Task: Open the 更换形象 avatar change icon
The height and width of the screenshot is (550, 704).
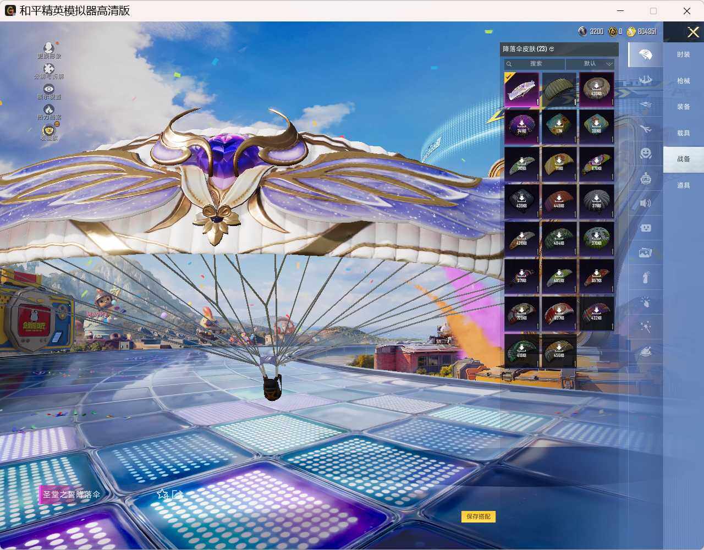Action: click(x=49, y=48)
